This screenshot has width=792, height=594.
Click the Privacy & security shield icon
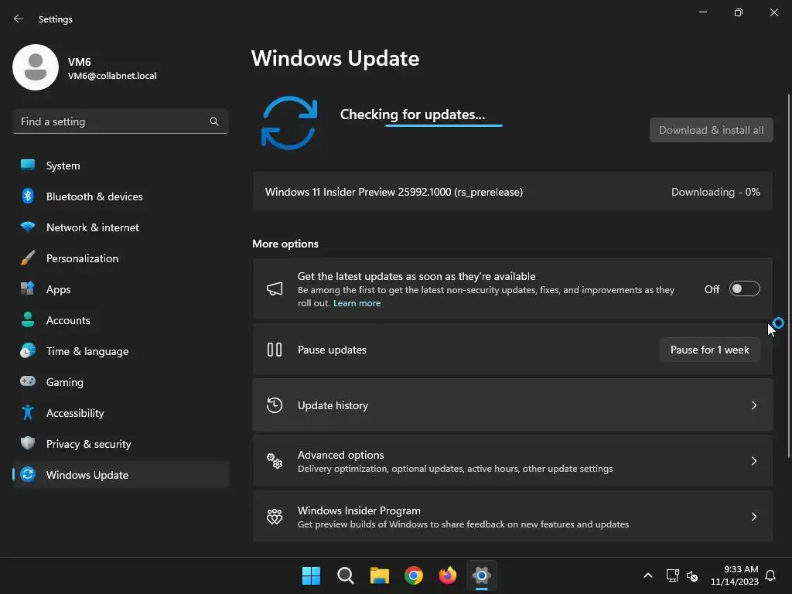(28, 443)
